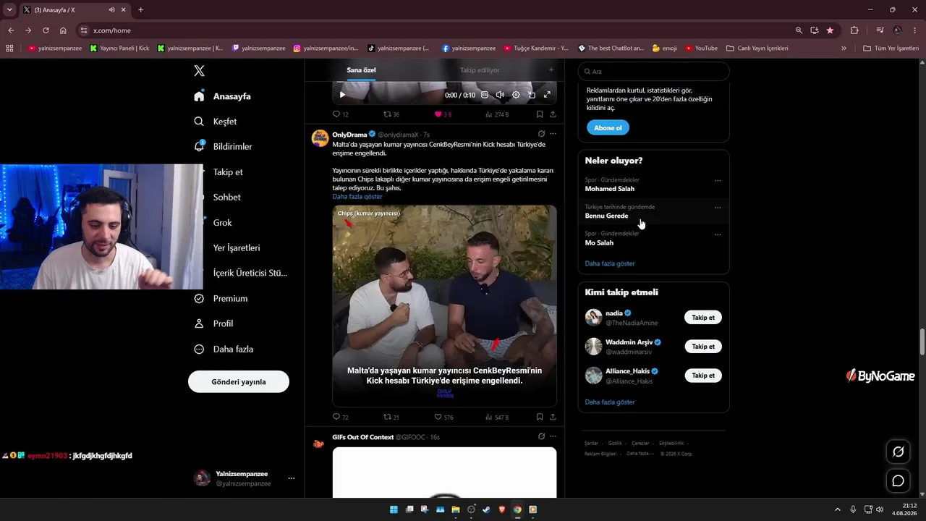926x521 pixels.
Task: Open the browser extensions puzzle icon
Action: 854,30
